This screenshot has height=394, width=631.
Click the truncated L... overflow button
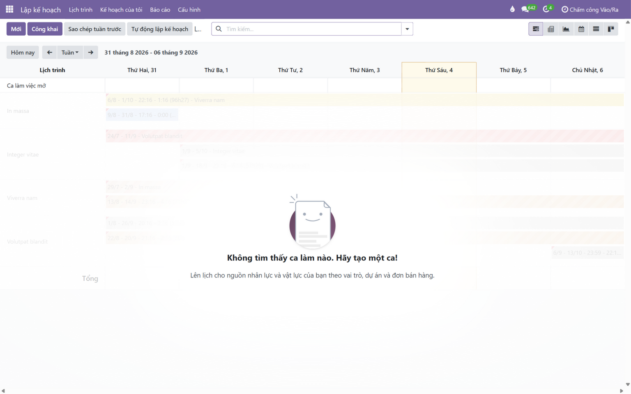(198, 29)
